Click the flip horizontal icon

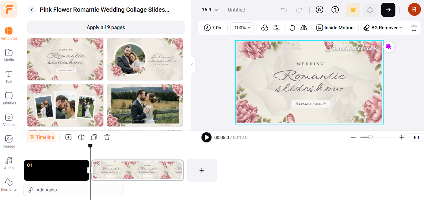click(x=304, y=28)
